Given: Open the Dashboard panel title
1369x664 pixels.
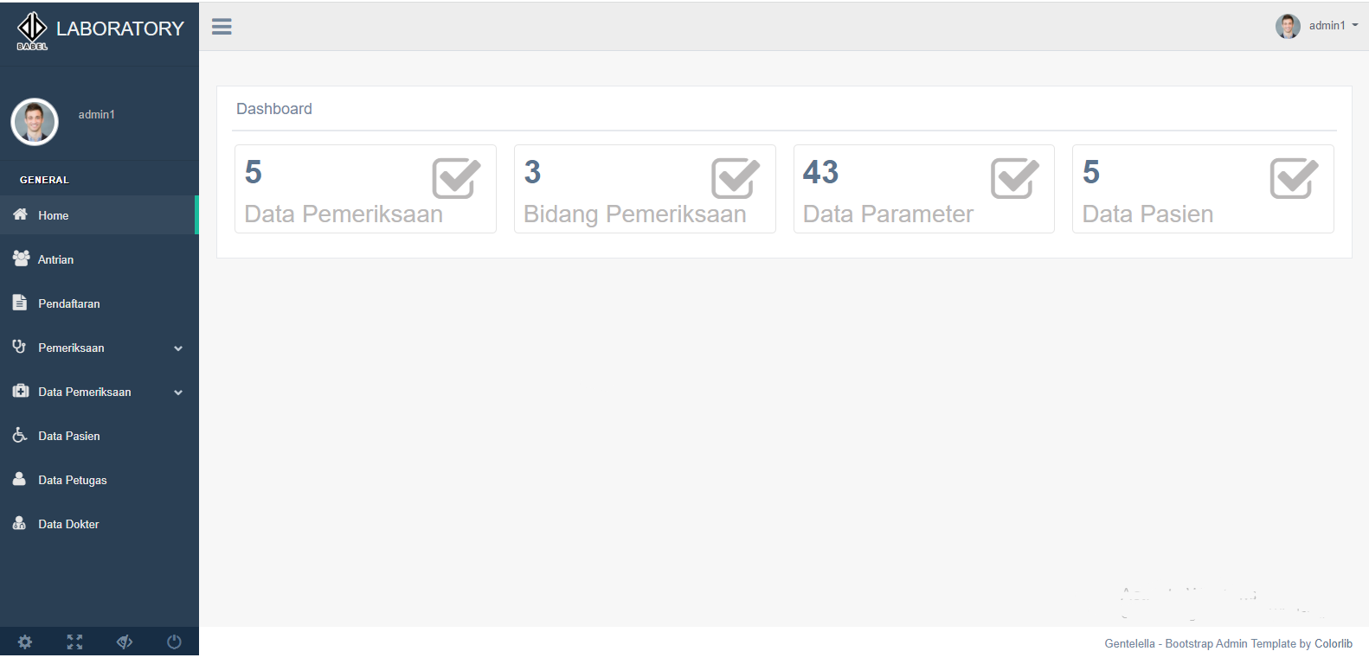Looking at the screenshot, I should pyautogui.click(x=274, y=108).
